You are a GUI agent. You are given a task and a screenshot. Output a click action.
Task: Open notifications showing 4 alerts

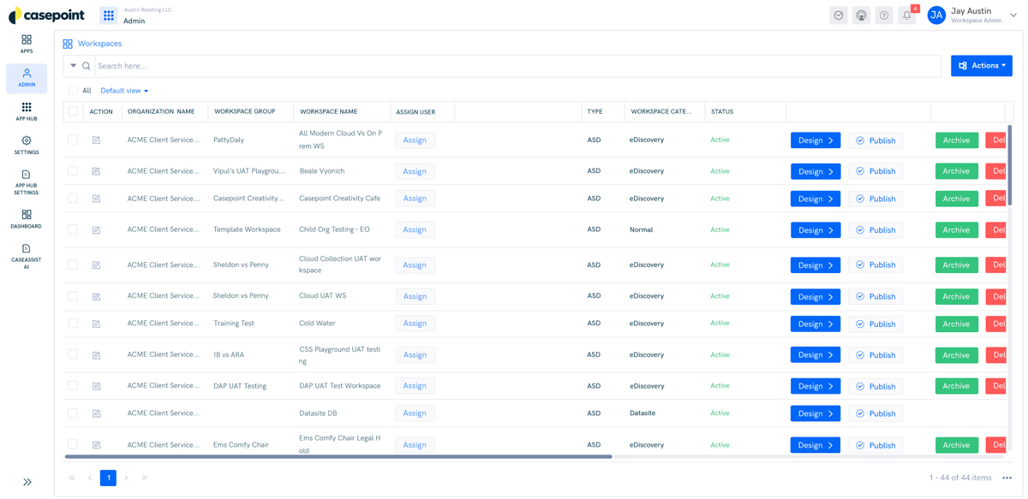coord(906,15)
